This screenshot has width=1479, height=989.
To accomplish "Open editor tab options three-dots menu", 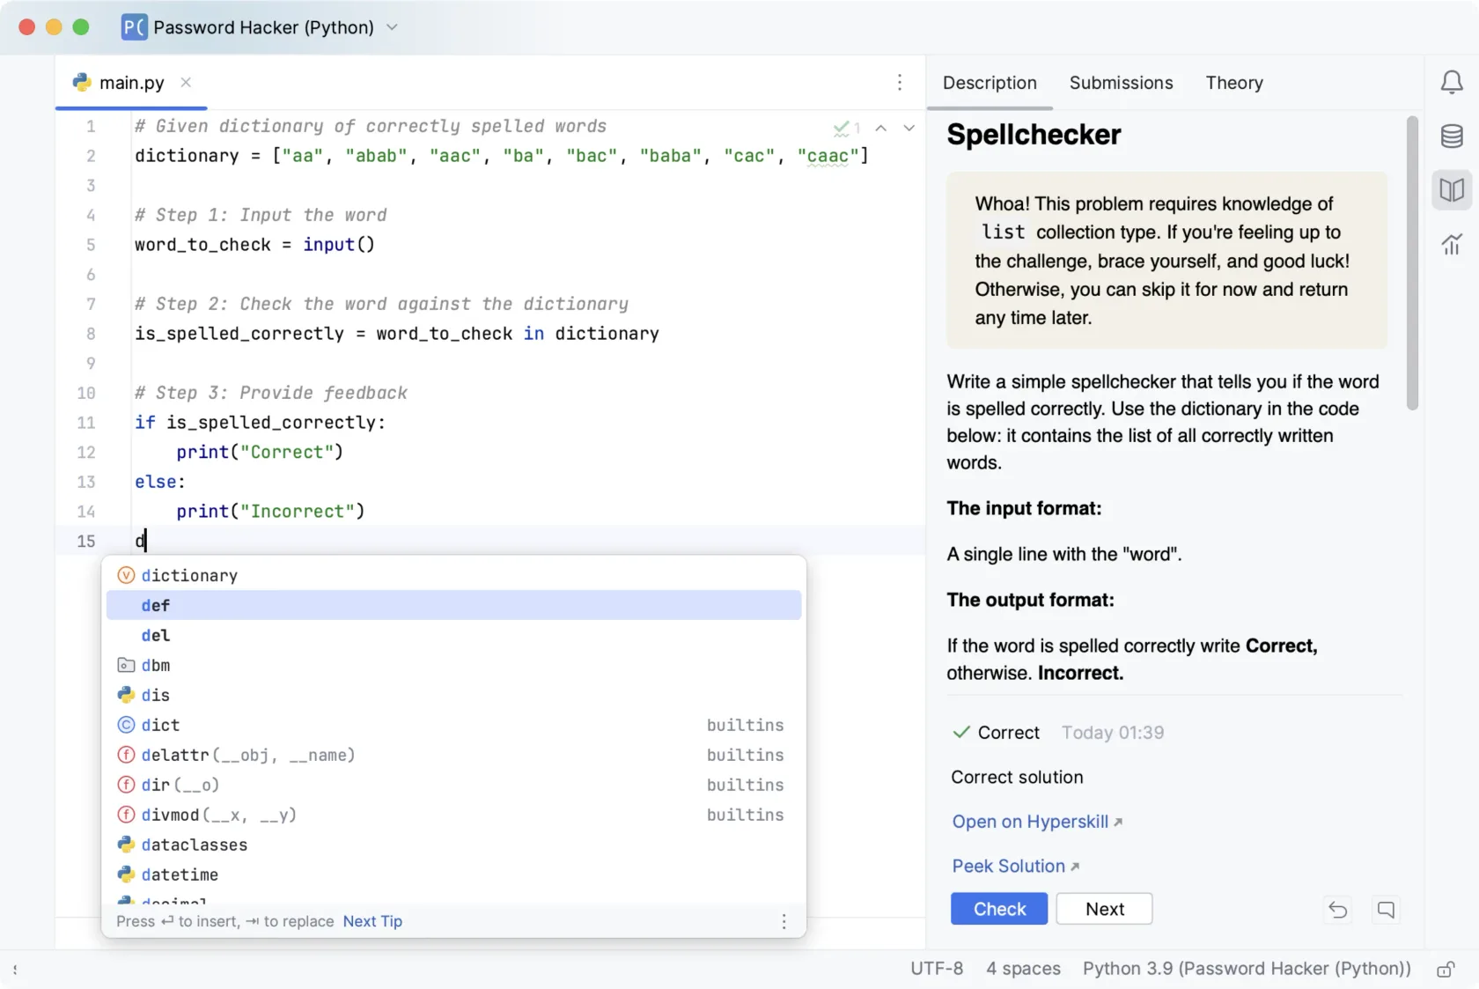I will tap(899, 82).
